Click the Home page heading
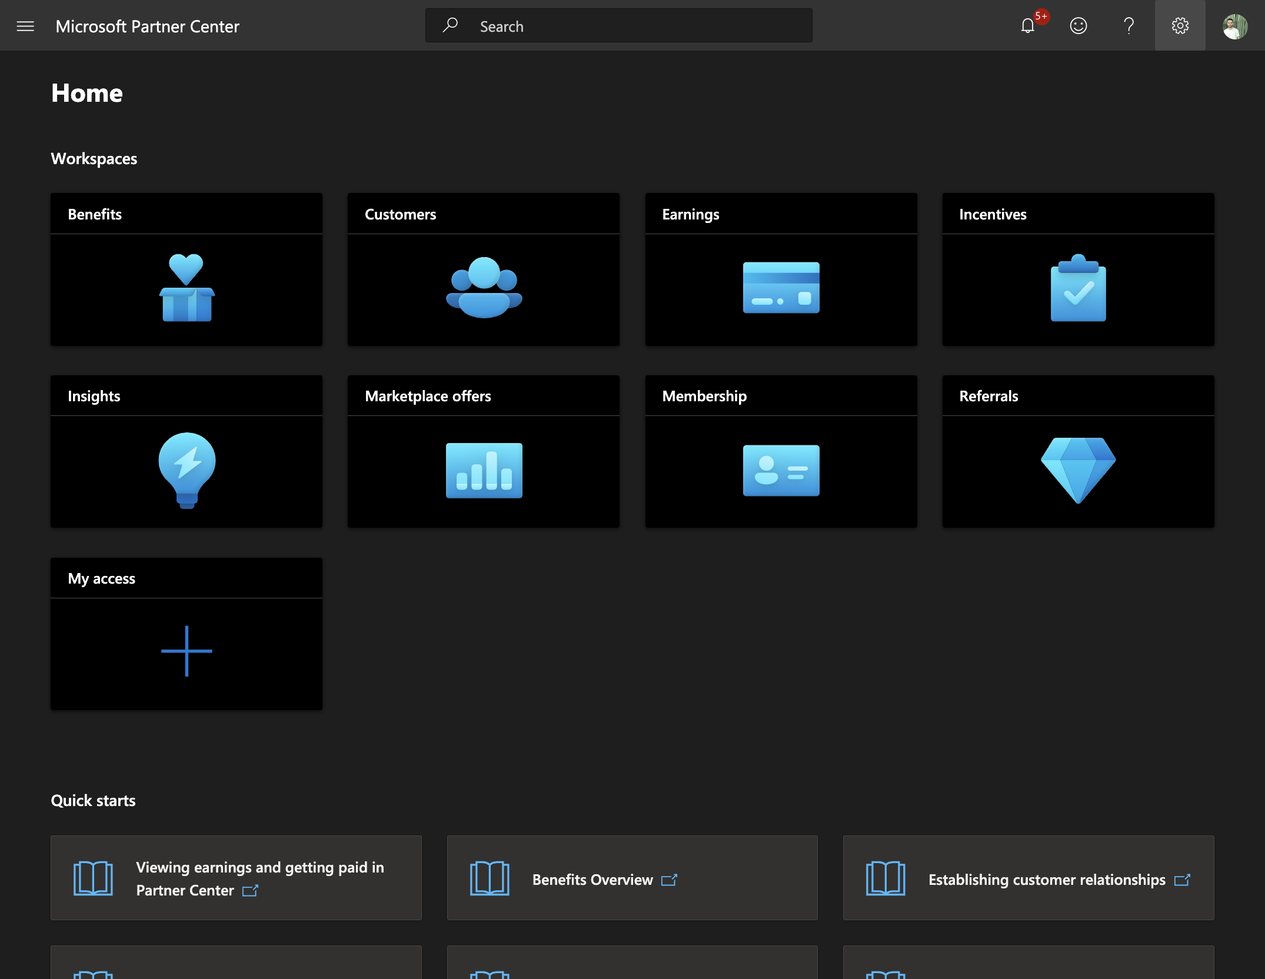Screen dimensions: 1265x979 click(87, 93)
